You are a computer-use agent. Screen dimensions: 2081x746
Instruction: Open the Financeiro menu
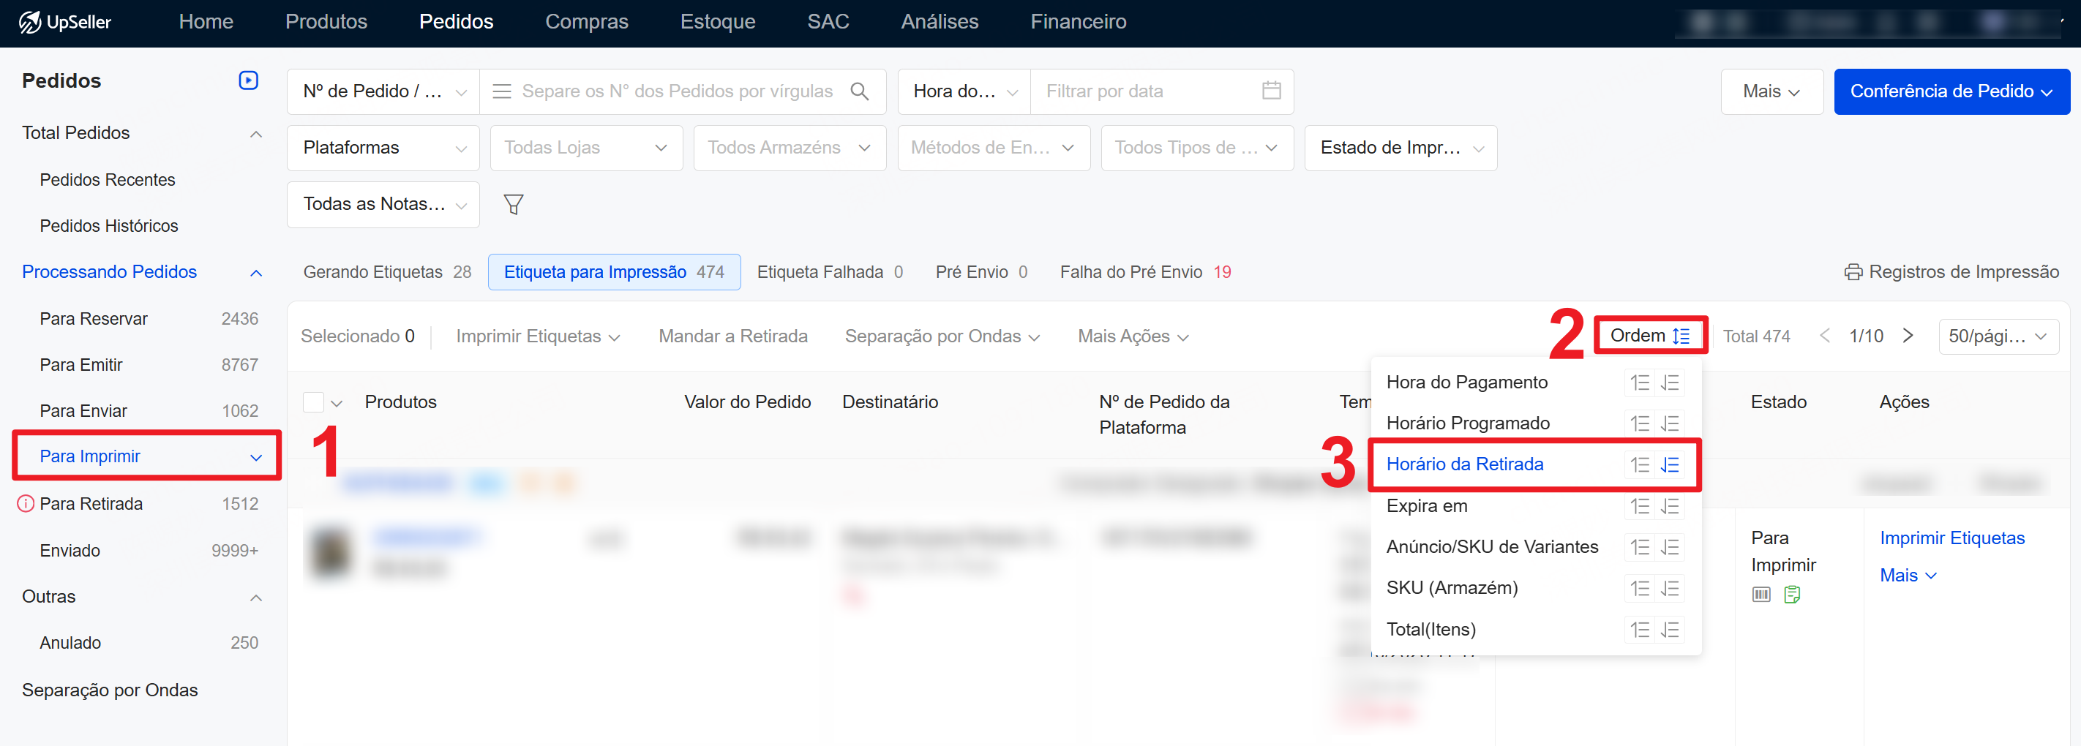1078,22
